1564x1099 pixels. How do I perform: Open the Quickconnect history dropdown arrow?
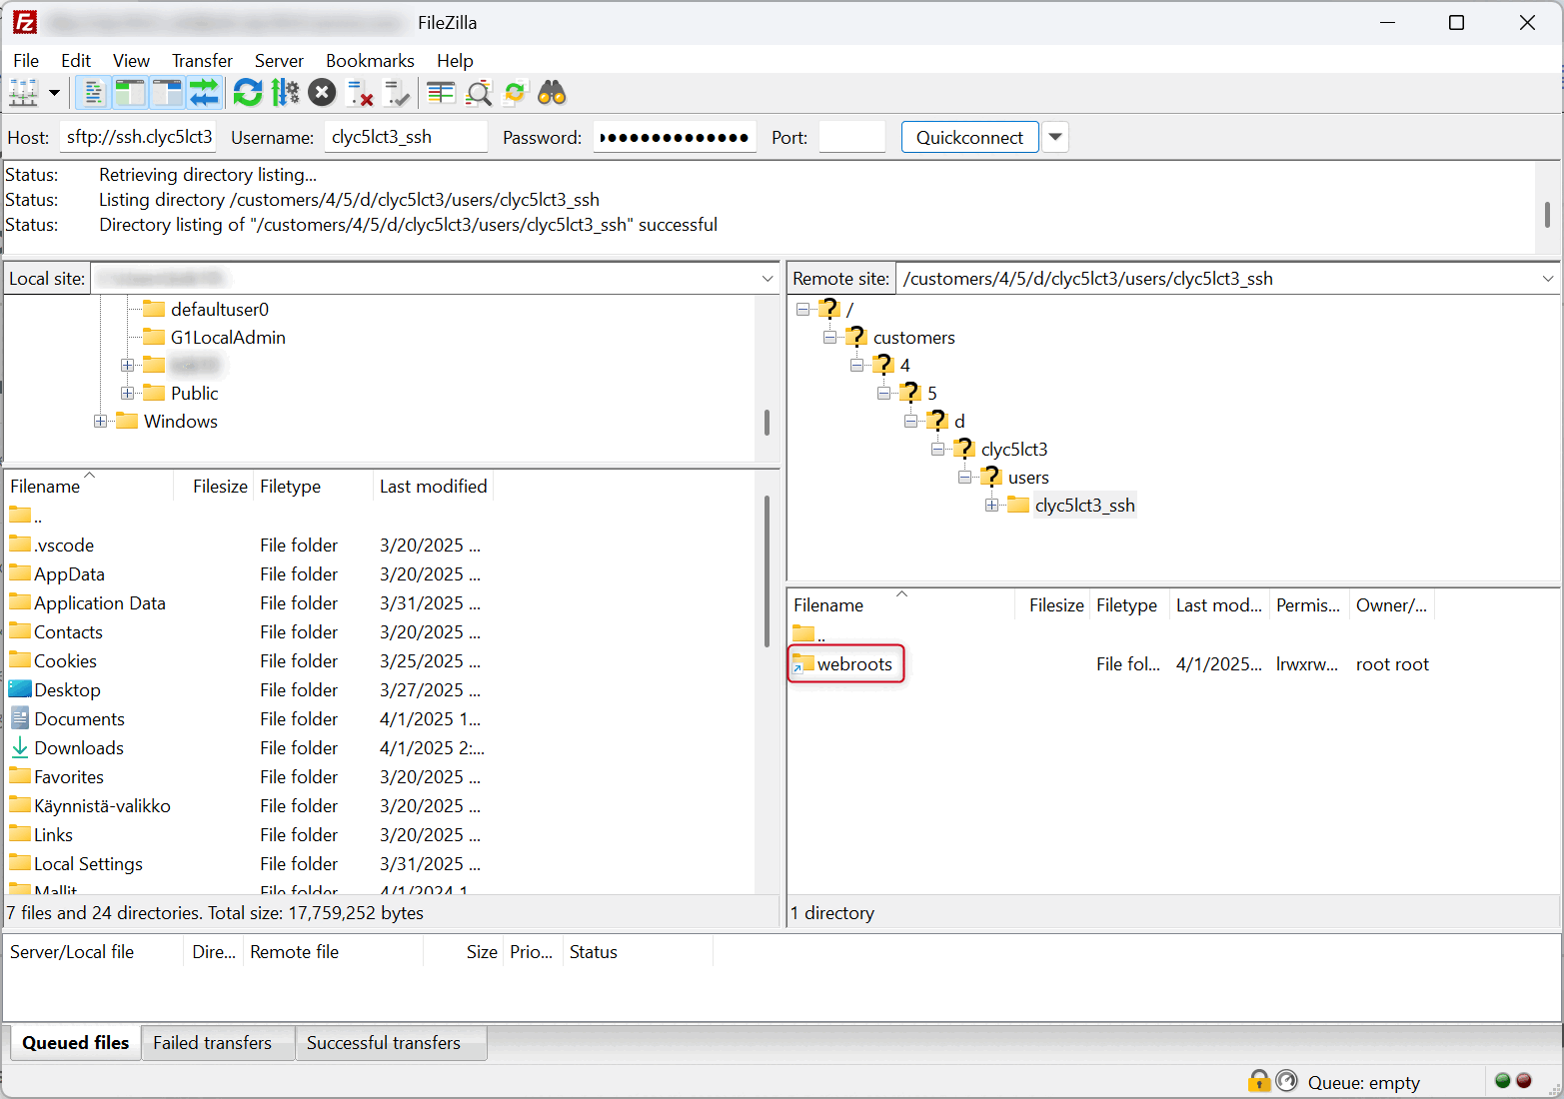1054,137
